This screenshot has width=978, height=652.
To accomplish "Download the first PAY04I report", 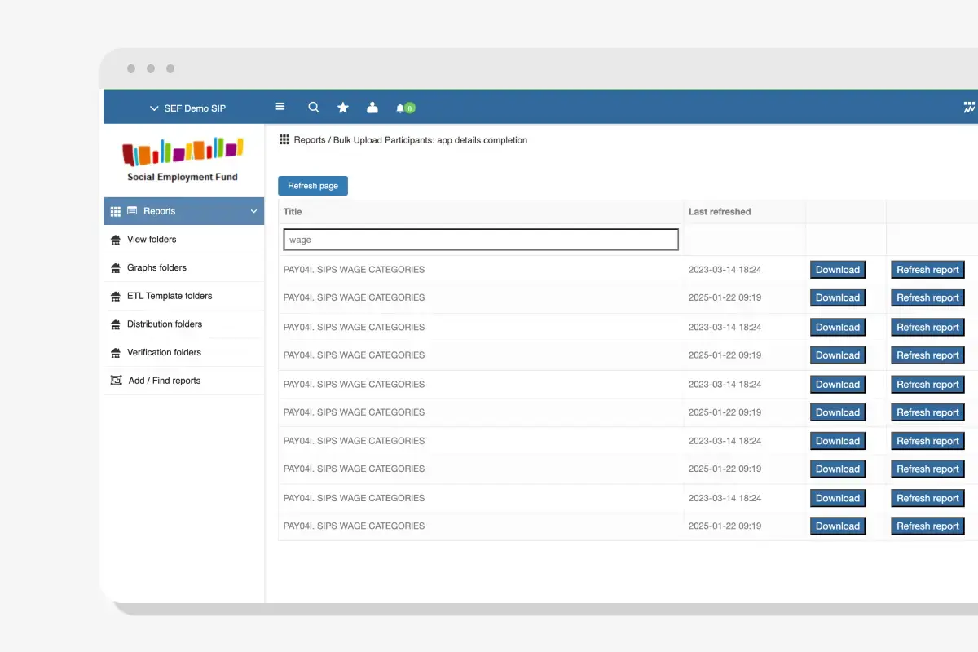I will [x=837, y=270].
